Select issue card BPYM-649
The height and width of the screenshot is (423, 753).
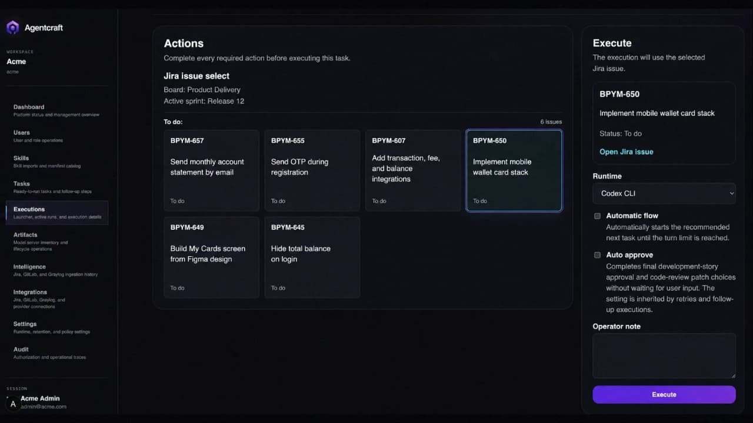(x=211, y=257)
